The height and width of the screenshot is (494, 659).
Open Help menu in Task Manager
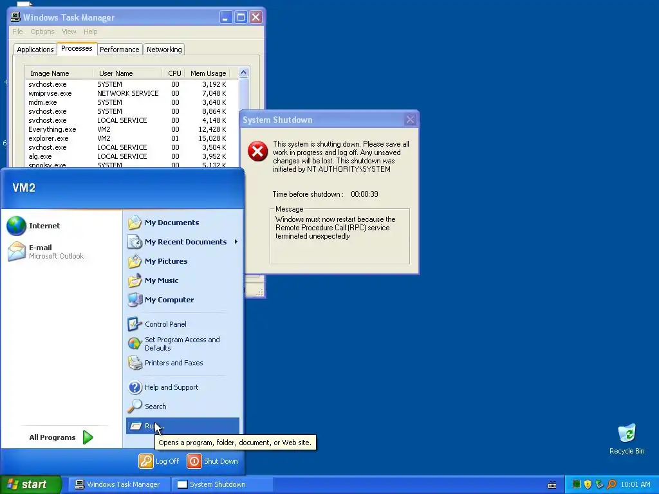point(90,32)
